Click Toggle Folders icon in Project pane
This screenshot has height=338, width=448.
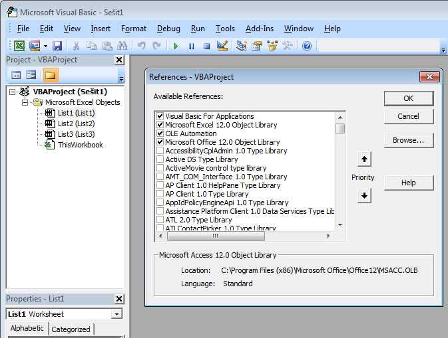(50, 75)
